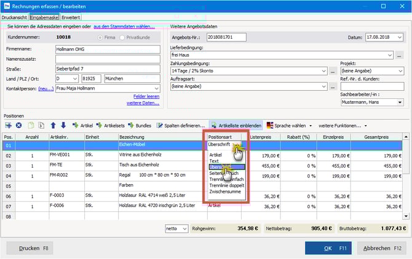Select the Firma radio button
Image resolution: width=412 pixels, height=259 pixels.
point(100,37)
